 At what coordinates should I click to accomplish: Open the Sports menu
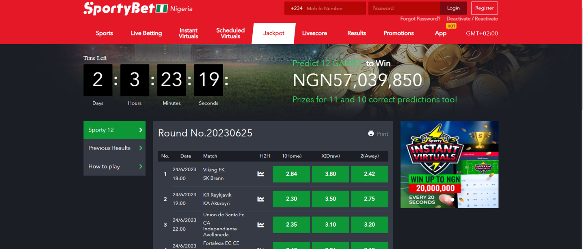104,33
